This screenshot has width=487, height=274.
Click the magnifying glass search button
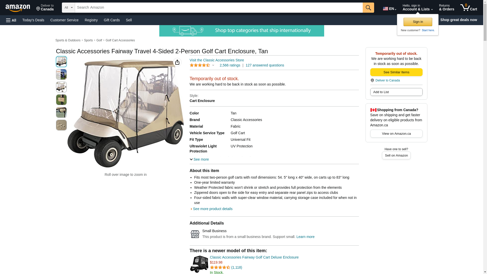click(x=368, y=8)
